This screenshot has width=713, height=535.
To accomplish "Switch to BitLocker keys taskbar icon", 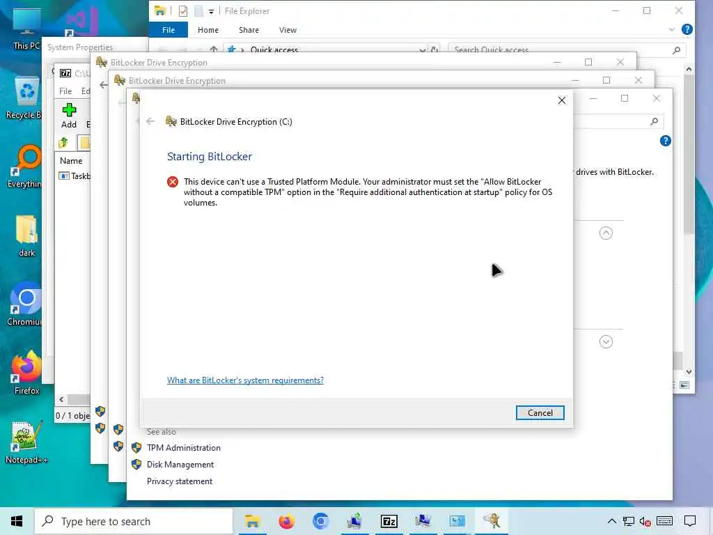I will click(492, 521).
